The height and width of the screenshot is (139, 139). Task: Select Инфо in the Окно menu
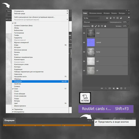[x=40, y=45]
